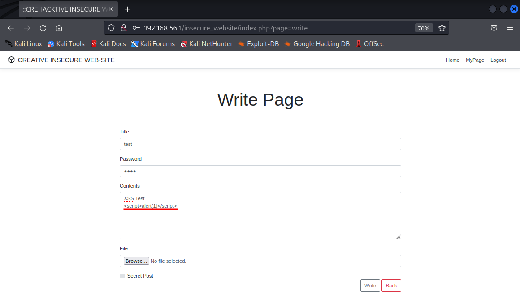Open Exploit-DB bookmark
The width and height of the screenshot is (520, 295).
258,44
